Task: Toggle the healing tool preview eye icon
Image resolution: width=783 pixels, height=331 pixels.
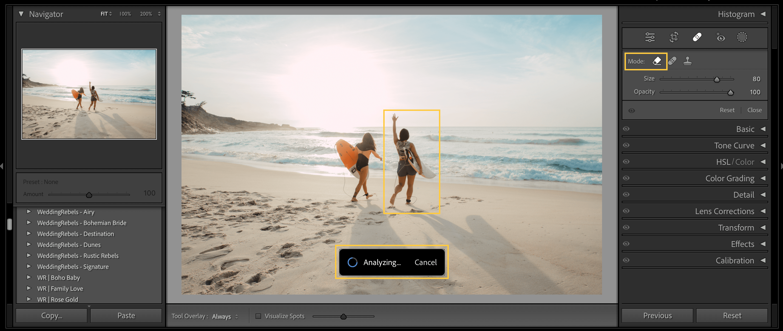Action: [631, 111]
